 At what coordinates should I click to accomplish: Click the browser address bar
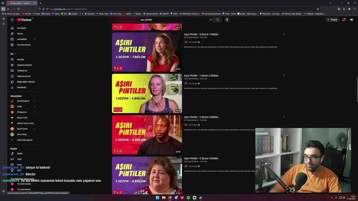click(x=179, y=9)
